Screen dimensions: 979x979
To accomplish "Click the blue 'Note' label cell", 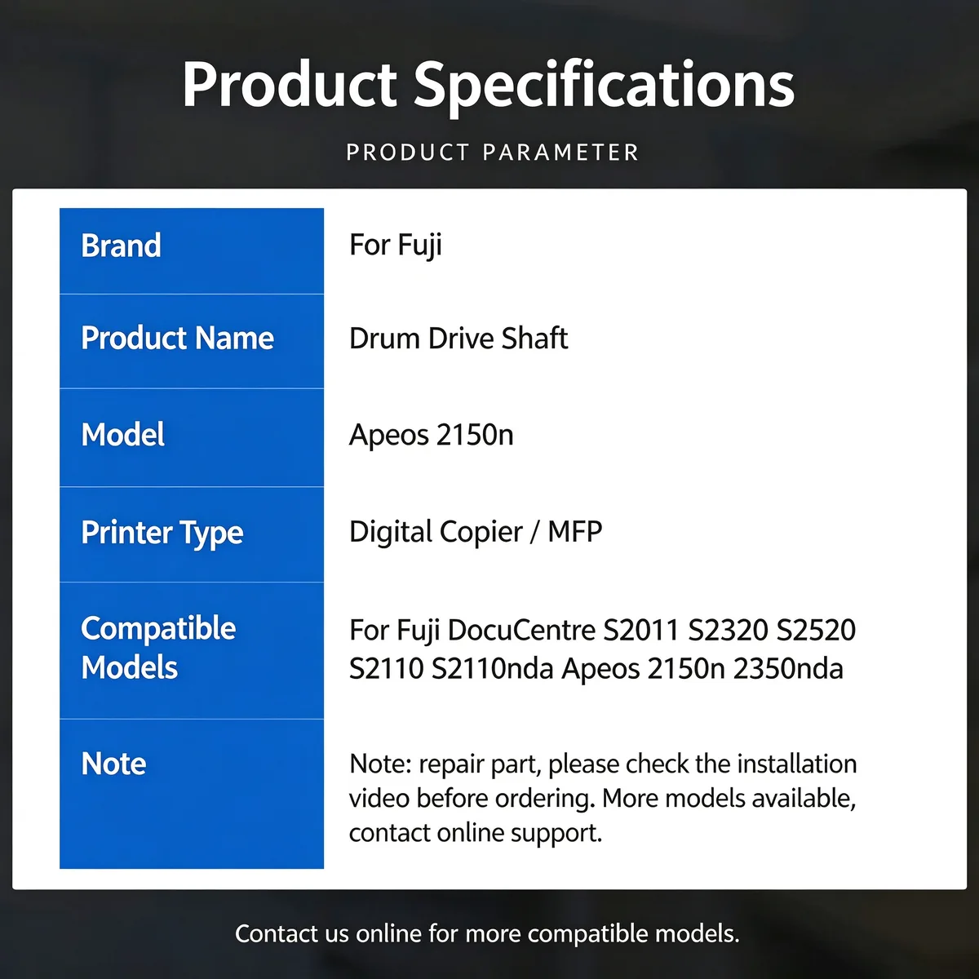I will pyautogui.click(x=192, y=794).
